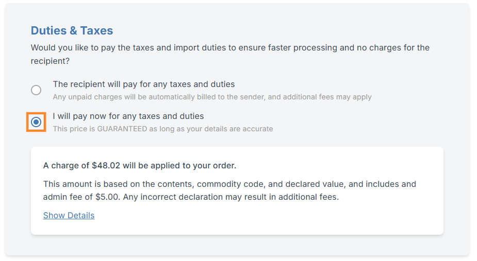Click the 'I will pay now for any taxes and duties' label

pos(128,116)
